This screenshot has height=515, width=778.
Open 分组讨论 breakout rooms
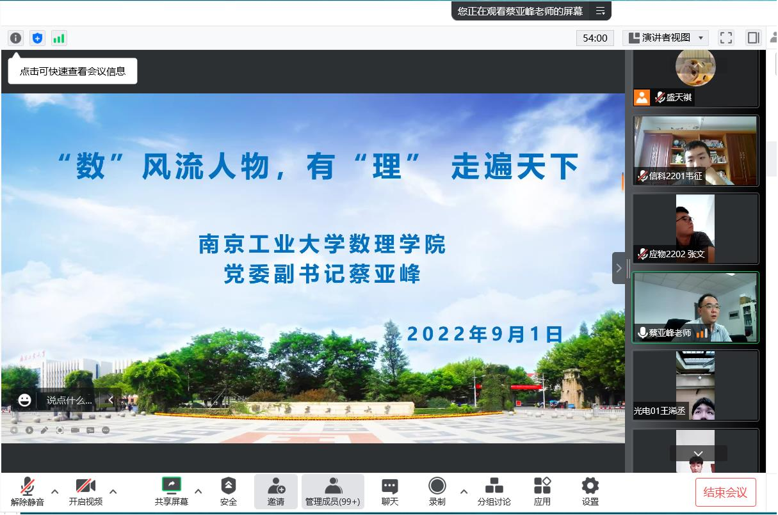494,491
